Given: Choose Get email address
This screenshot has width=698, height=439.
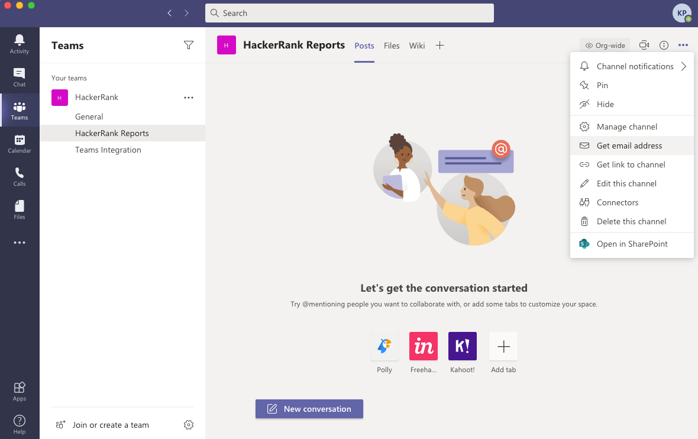Looking at the screenshot, I should tap(632, 146).
